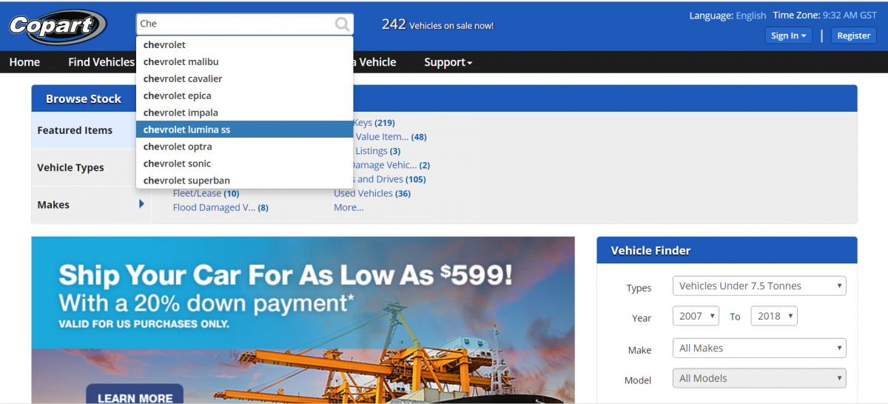Viewport: 888px width, 404px height.
Task: Select 'chevrolet cavalier' suggestion
Action: pyautogui.click(x=245, y=78)
